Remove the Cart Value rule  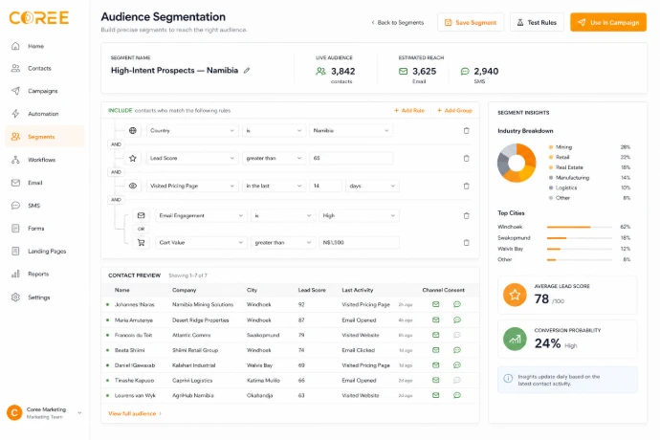(x=466, y=243)
